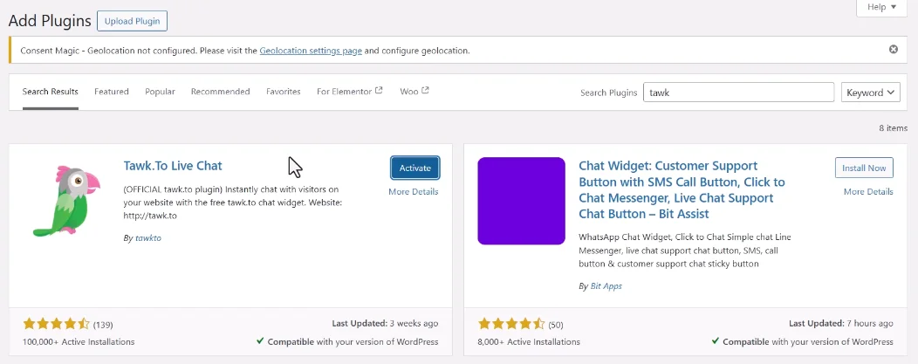Click the '100,000+ Active Installations' text

point(79,342)
